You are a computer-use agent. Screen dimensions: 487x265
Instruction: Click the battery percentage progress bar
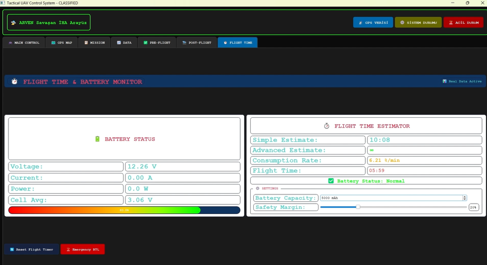click(x=124, y=210)
